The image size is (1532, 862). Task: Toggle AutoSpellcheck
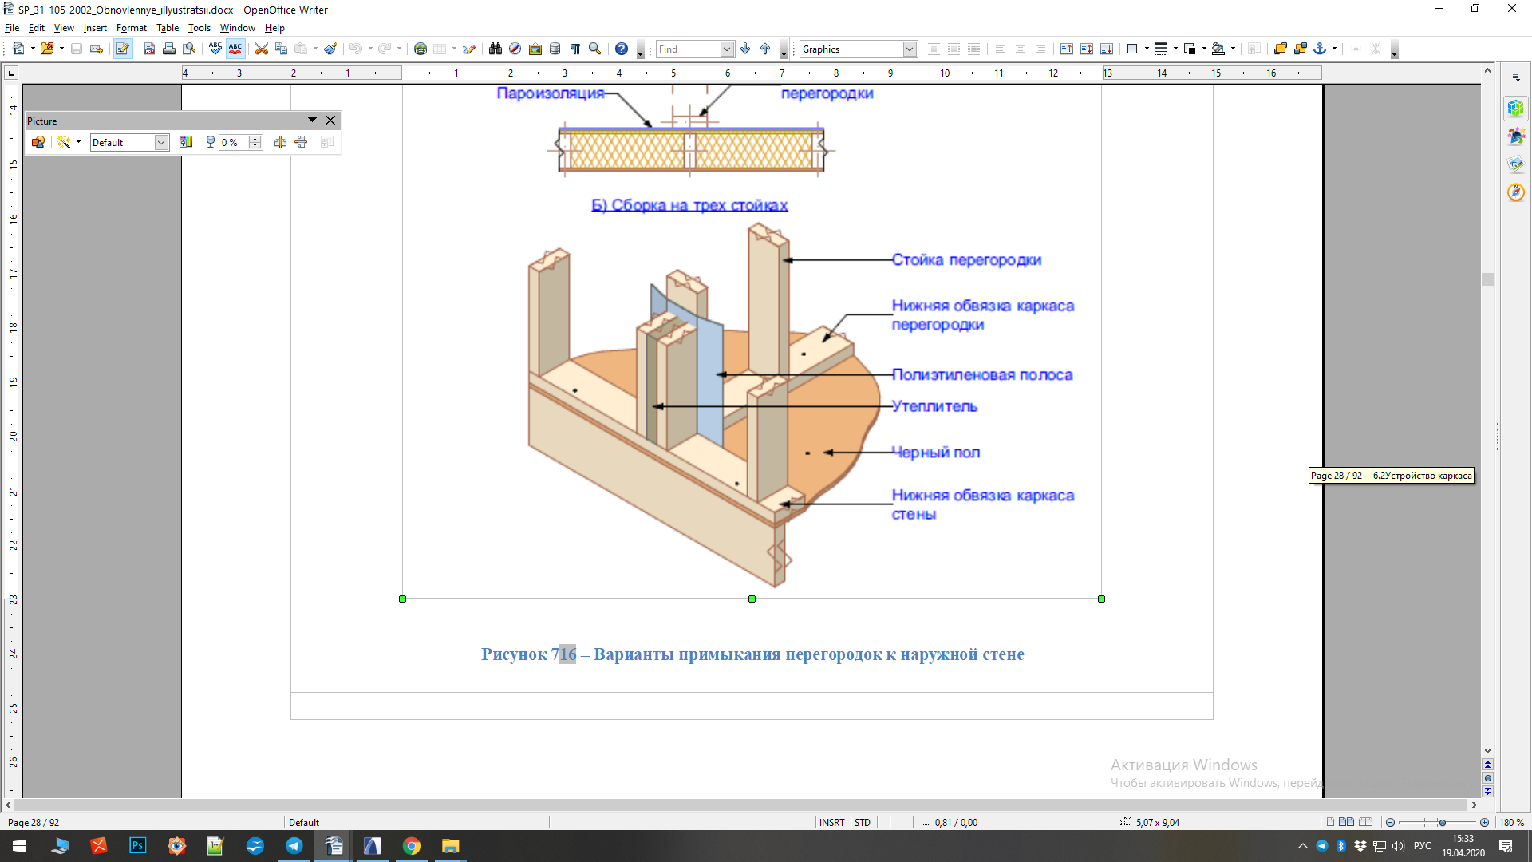tap(235, 49)
